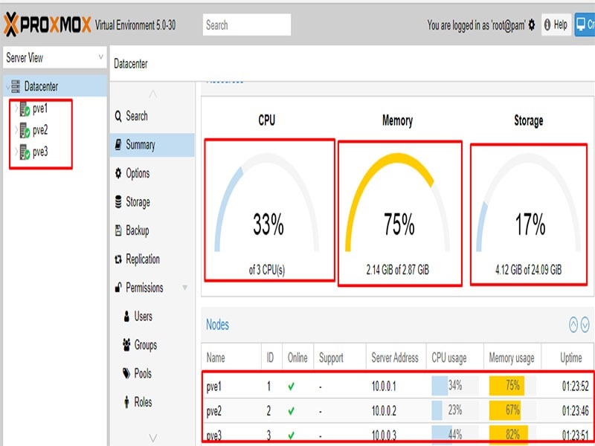Click the Online column header
This screenshot has width=595, height=446.
coord(298,358)
